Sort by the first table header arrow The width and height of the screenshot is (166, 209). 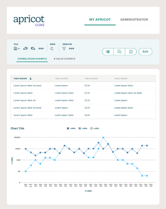[30, 79]
